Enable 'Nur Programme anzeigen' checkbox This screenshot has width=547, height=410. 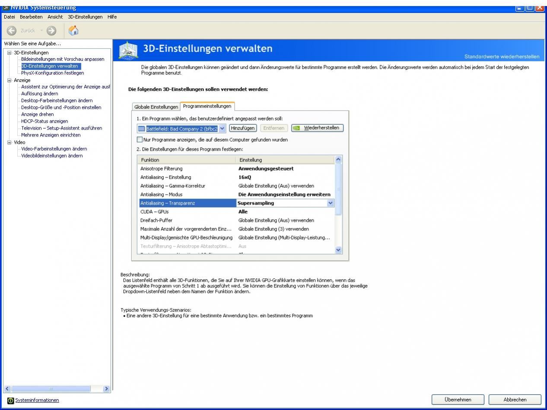point(139,140)
